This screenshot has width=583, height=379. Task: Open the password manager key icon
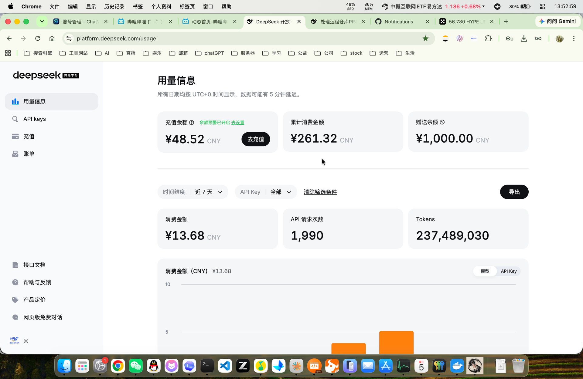coord(510,38)
